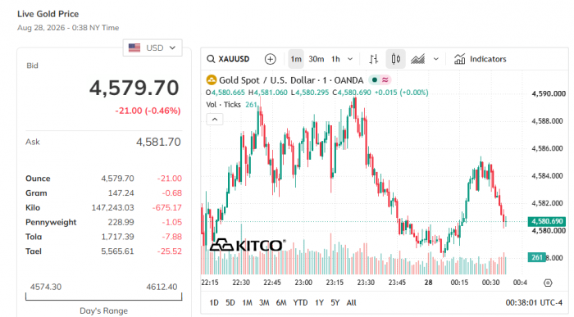Click the Day's Range bar
Viewport: 574px width, 317px height.
pyautogui.click(x=103, y=297)
